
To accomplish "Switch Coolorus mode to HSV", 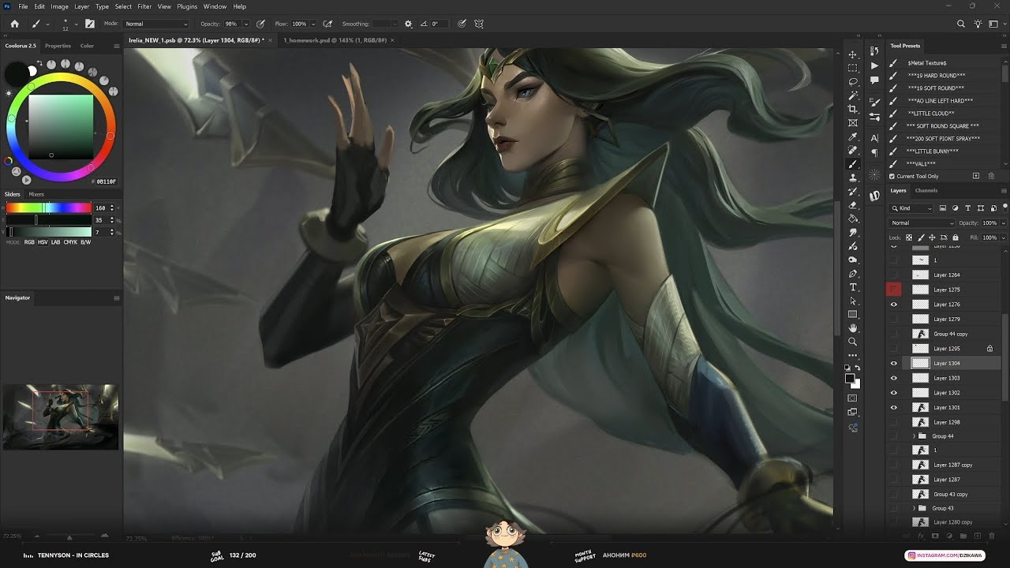I will pyautogui.click(x=43, y=242).
